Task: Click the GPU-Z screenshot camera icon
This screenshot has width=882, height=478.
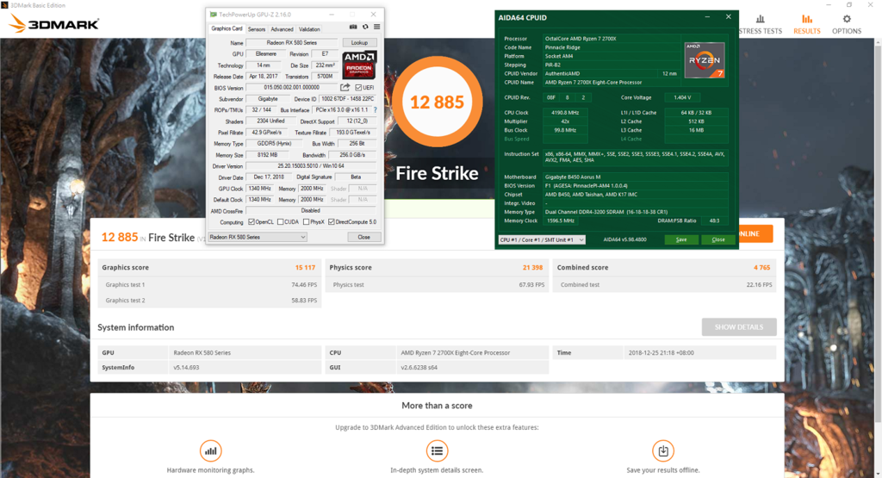Action: tap(353, 27)
